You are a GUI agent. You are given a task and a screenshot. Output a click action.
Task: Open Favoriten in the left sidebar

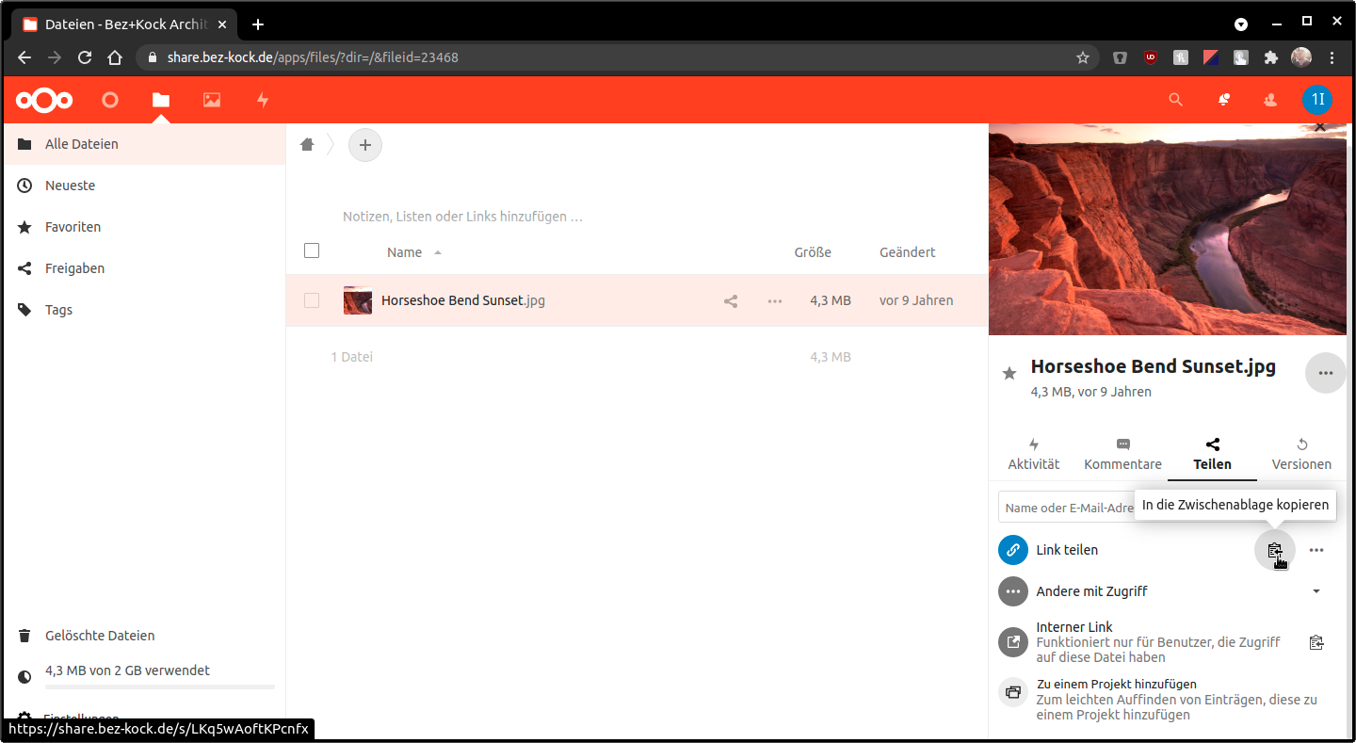[73, 227]
